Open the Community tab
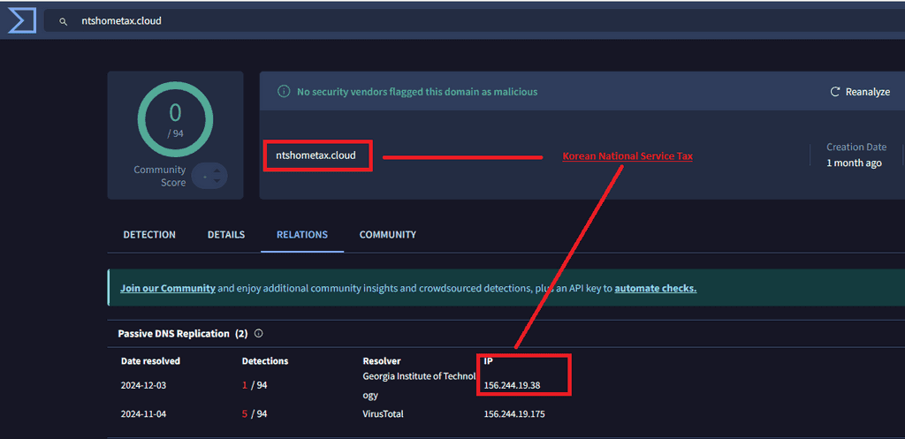The image size is (905, 439). (387, 235)
